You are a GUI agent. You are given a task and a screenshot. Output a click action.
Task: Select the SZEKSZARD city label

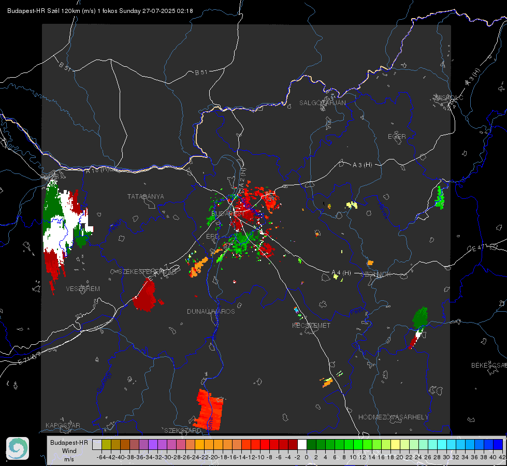tap(183, 430)
